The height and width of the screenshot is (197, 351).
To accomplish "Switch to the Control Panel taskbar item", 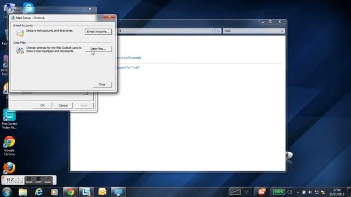I will (118, 192).
